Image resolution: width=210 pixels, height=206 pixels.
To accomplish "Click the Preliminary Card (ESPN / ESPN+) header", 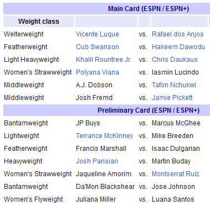I will click(x=148, y=110).
